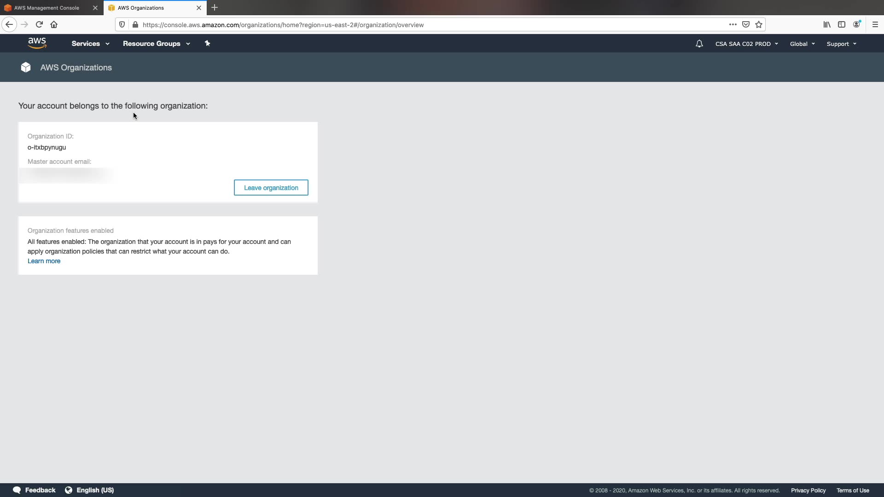884x497 pixels.
Task: Click the AWS logo home icon
Action: [x=37, y=43]
